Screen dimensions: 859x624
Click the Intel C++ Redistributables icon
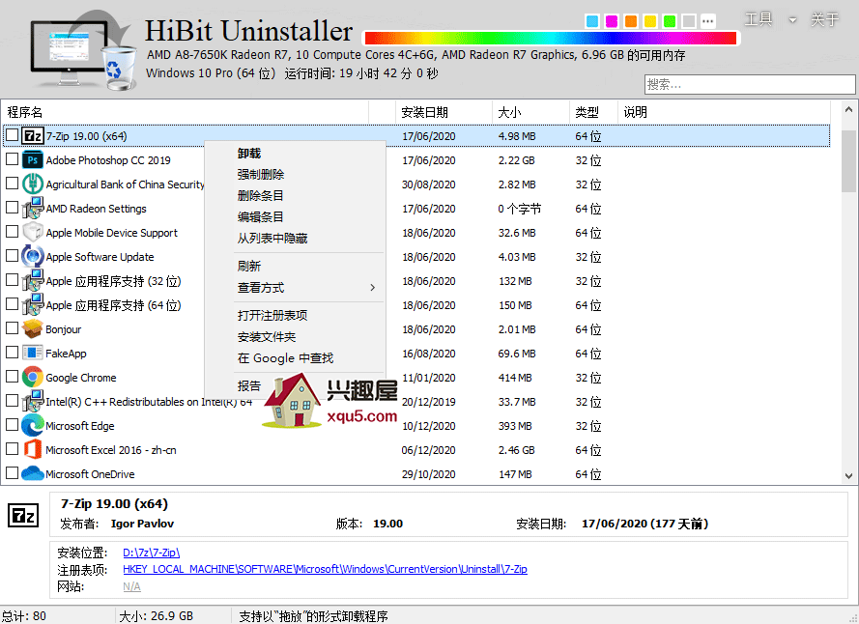[x=32, y=401]
